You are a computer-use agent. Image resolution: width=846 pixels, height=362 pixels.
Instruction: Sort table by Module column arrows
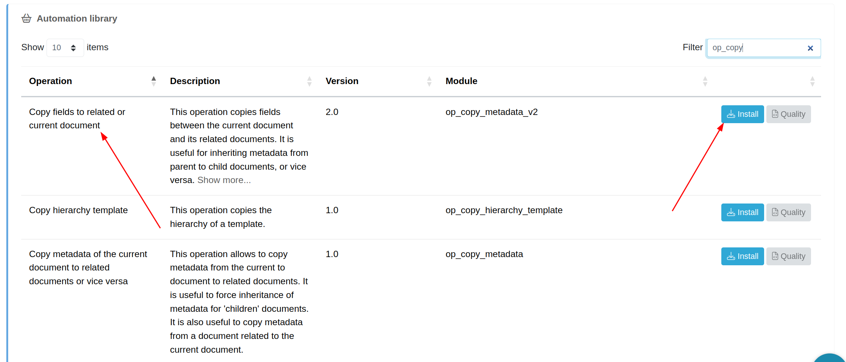click(x=705, y=81)
